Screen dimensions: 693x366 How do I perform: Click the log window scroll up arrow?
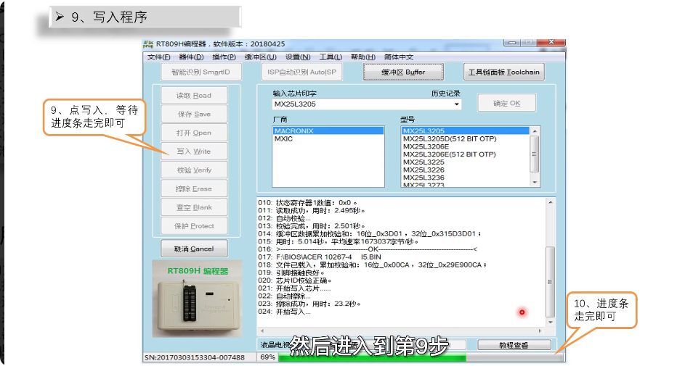click(x=550, y=202)
